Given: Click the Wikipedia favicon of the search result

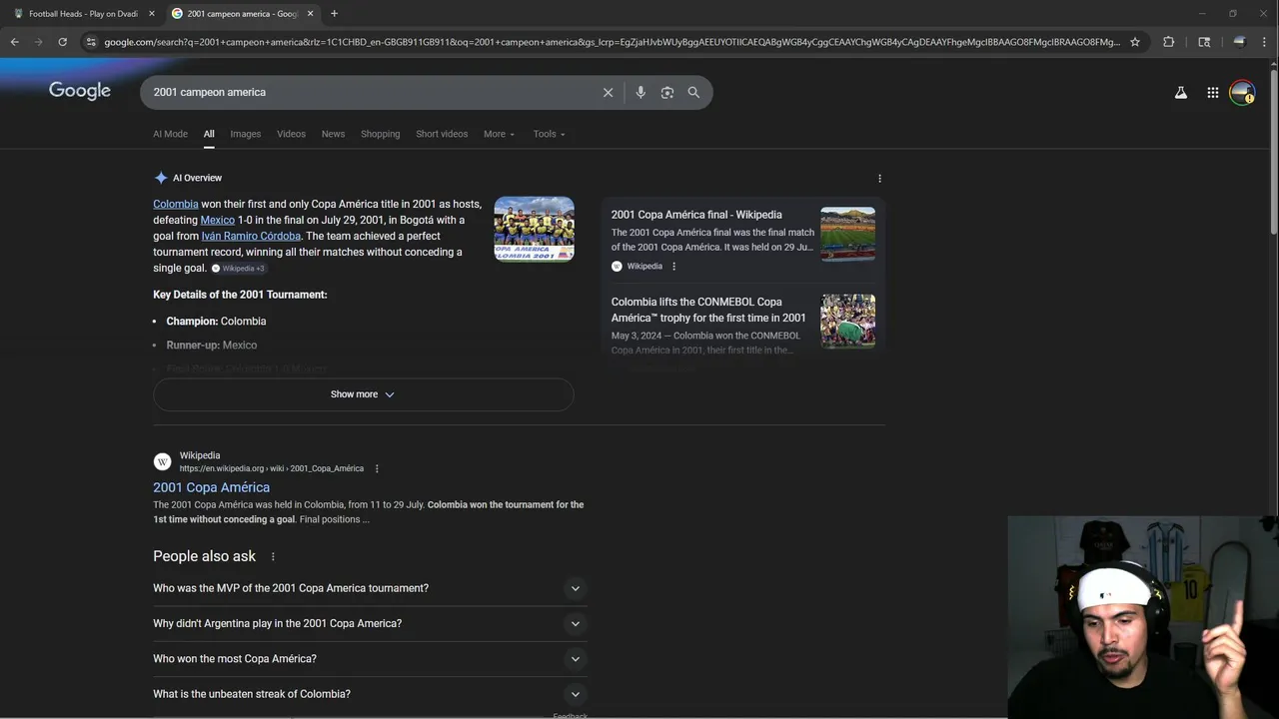Looking at the screenshot, I should (x=162, y=461).
